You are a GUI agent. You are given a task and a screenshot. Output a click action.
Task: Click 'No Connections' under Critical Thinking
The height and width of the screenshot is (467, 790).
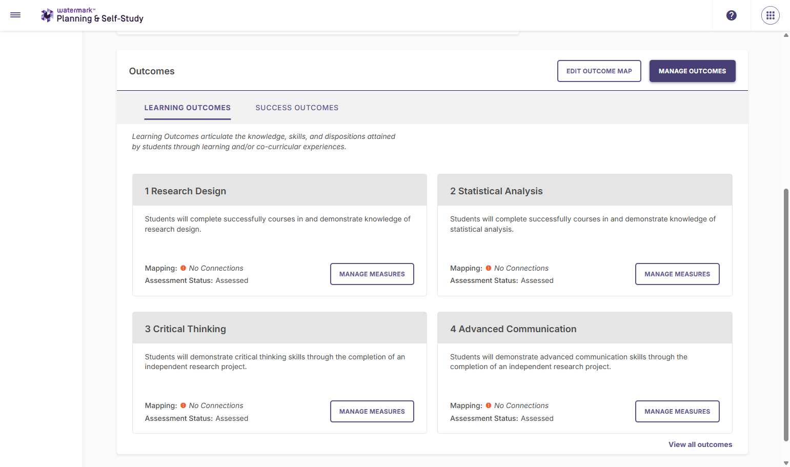click(x=216, y=405)
